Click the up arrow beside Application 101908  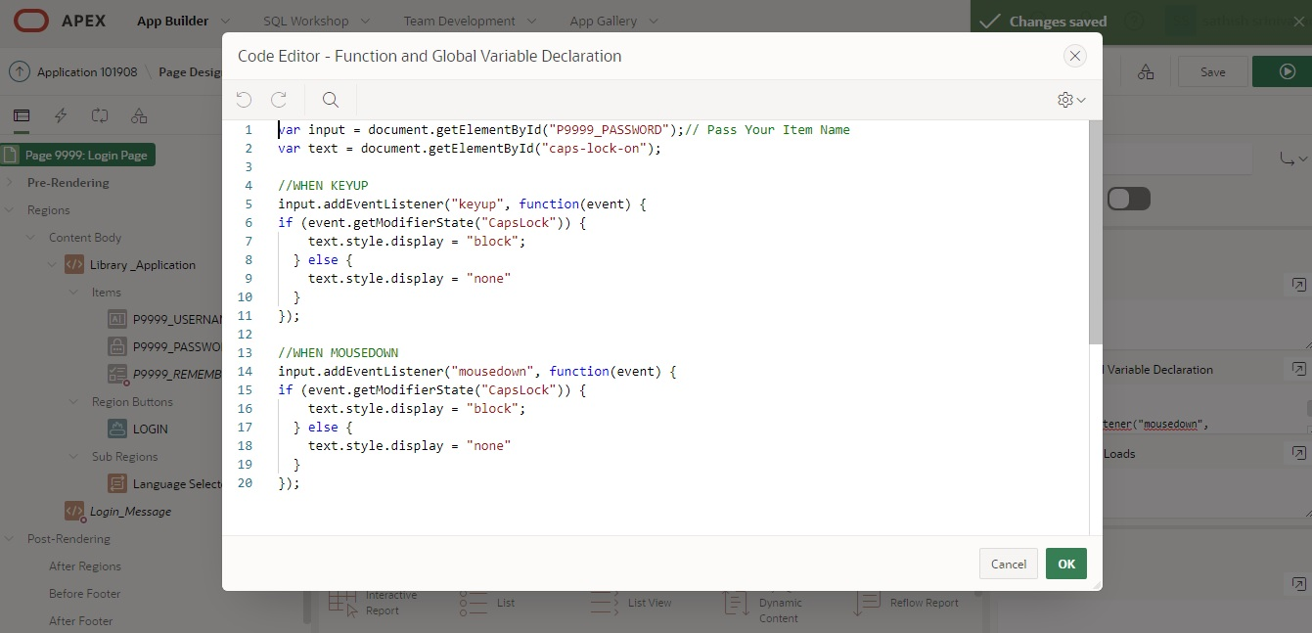tap(19, 71)
